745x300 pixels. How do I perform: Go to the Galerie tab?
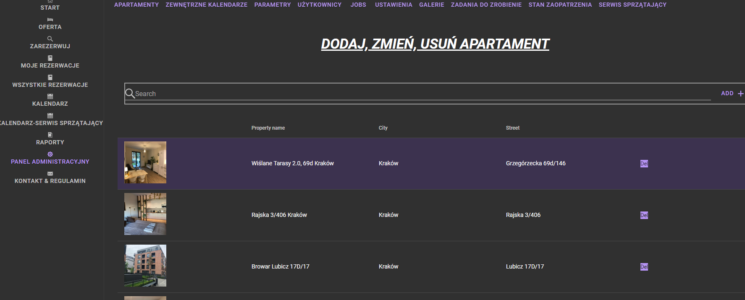[x=431, y=5]
